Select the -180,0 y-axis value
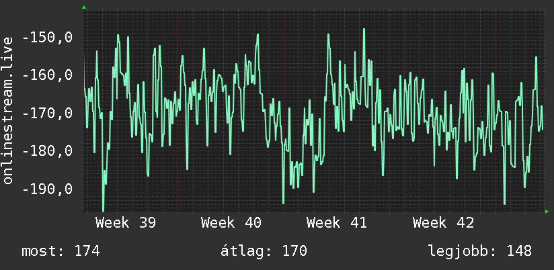The width and height of the screenshot is (554, 270). pos(47,151)
